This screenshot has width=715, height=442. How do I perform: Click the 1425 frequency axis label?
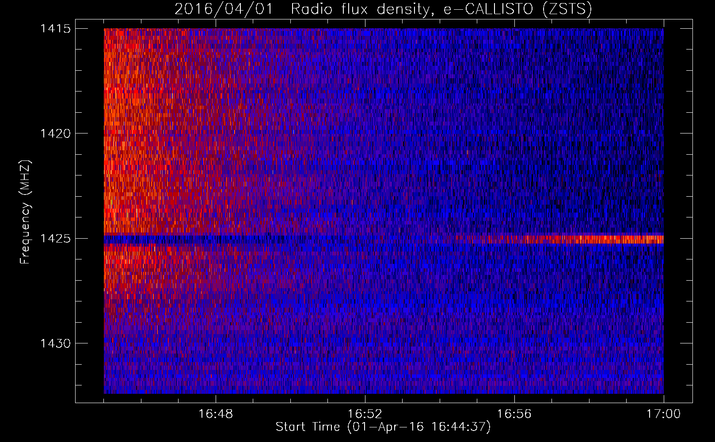(x=55, y=239)
